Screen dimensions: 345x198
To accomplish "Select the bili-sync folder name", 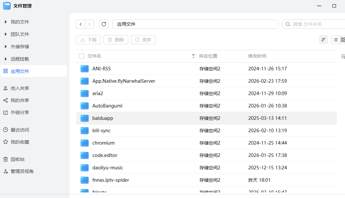I will [102, 131].
